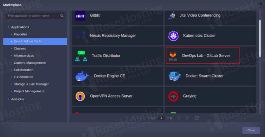This screenshot has width=265, height=137.
Task: Select the Kubernetes Cluster title text
Action: 199,36
